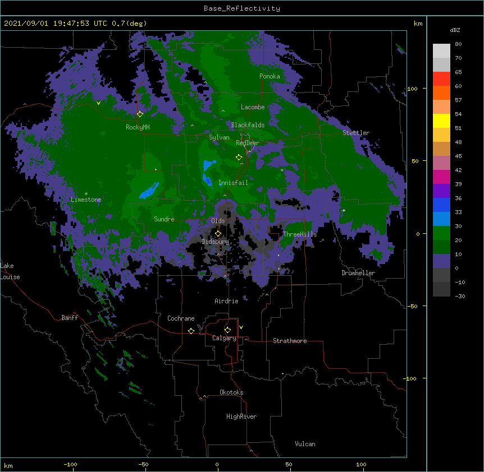Click the Stettler city label
The width and height of the screenshot is (484, 472).
point(355,133)
